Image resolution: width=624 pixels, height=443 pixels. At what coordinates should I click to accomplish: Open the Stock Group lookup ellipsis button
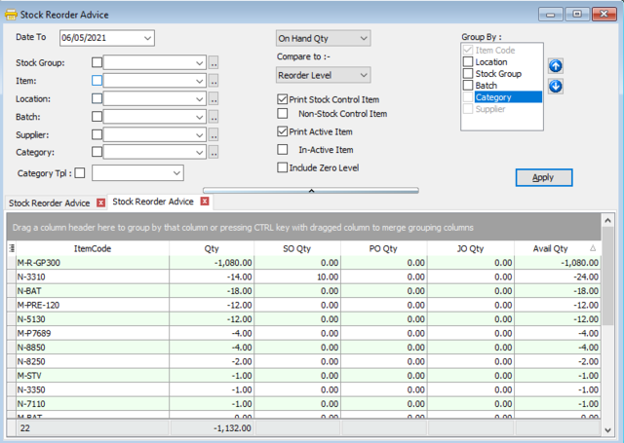(214, 63)
